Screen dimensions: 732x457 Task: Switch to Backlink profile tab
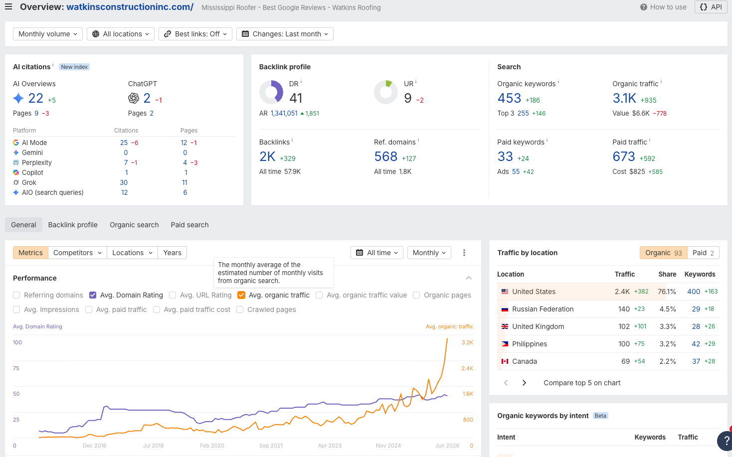tap(73, 225)
